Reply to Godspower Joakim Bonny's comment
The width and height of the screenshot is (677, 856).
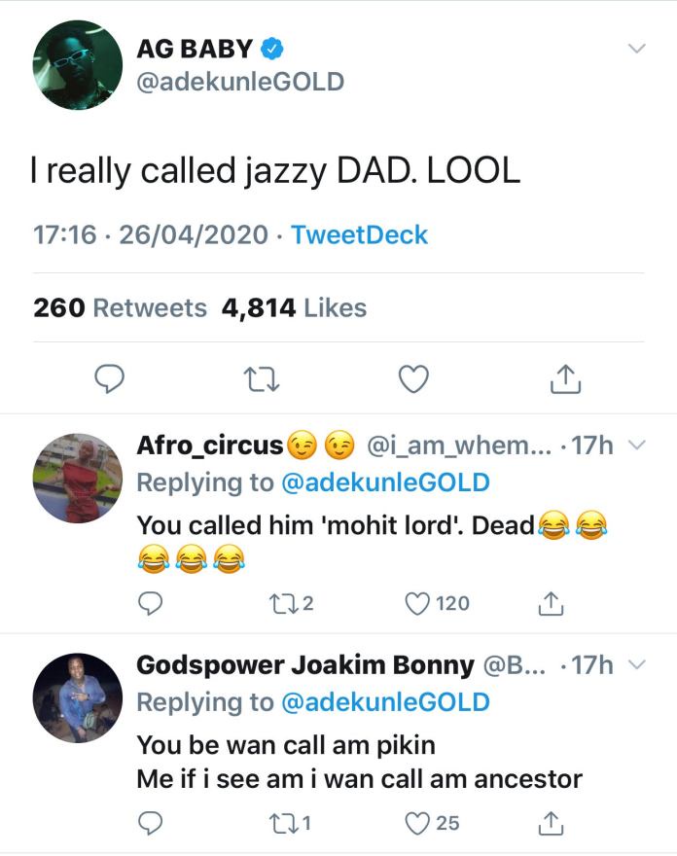(x=149, y=822)
